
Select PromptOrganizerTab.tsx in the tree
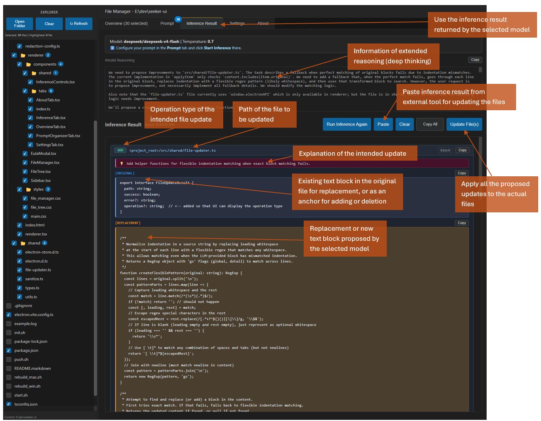(x=58, y=136)
